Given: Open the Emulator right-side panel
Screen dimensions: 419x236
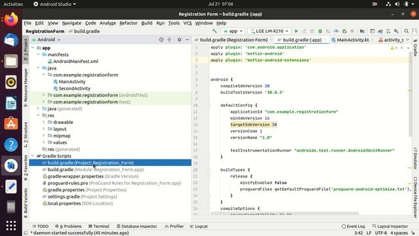Looking at the screenshot, I should (x=416, y=159).
